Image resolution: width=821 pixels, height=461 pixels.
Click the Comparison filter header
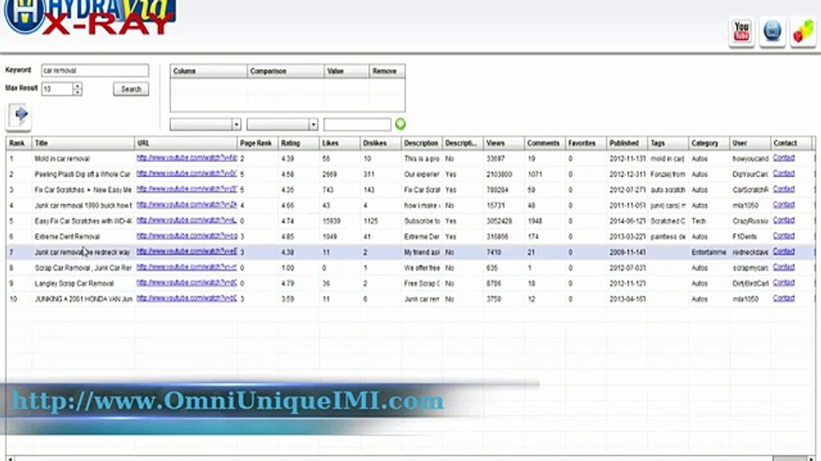coord(285,71)
